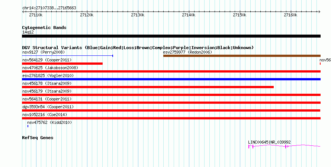Click the truncated nsv56 label at right edge

325,60
